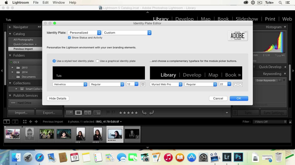Select All Photographs in Catalog
This screenshot has height=165, width=295.
[23, 40]
